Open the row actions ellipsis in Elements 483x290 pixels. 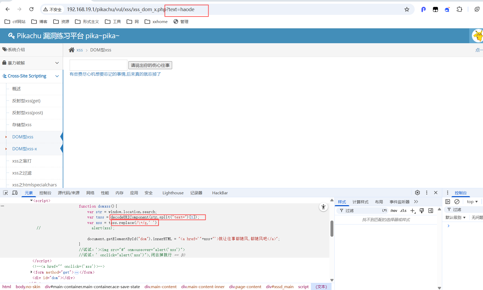click(2, 206)
